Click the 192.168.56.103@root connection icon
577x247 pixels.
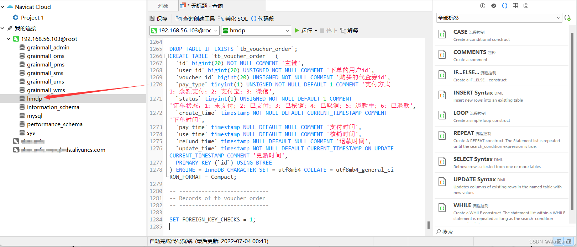16,39
